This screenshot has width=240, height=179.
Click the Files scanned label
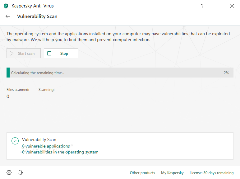coord(18,90)
